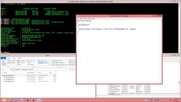181x102 pixels.
Task: Click Demo in the address breadcrumb
Action: pyautogui.click(x=31, y=70)
